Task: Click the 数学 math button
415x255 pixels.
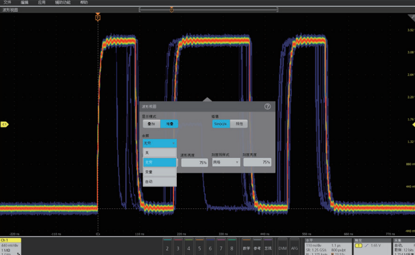Action: tap(246, 248)
